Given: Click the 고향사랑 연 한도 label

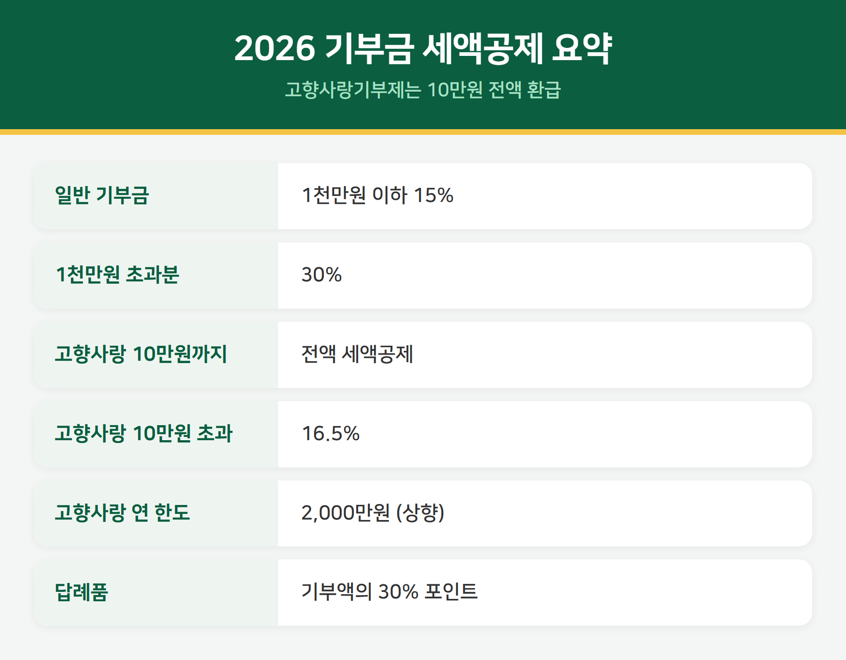Looking at the screenshot, I should 122,512.
